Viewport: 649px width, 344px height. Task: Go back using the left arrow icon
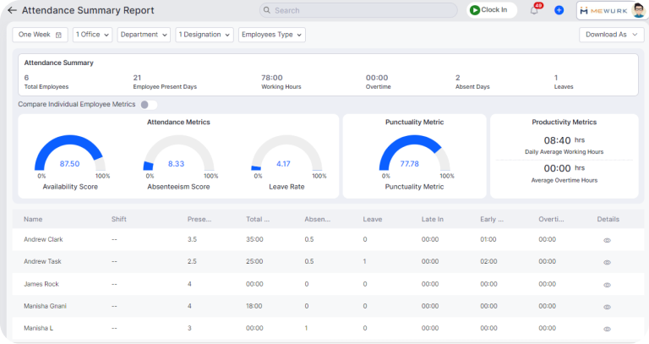[12, 10]
